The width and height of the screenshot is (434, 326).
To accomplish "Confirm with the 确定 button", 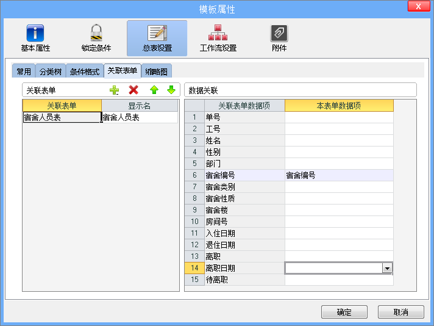I will point(344,312).
